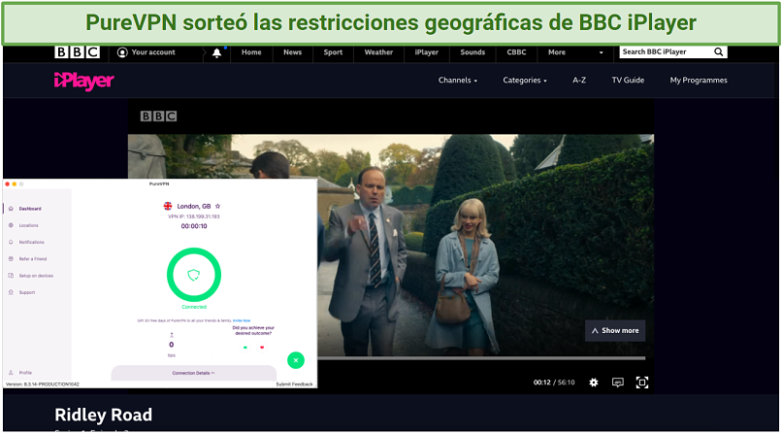Open BBC notifications bell
782x433 pixels.
217,52
